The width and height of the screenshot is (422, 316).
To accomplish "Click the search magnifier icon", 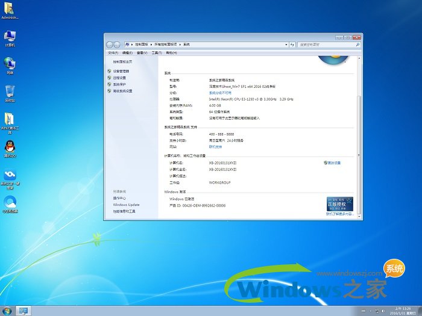I will click(x=357, y=45).
